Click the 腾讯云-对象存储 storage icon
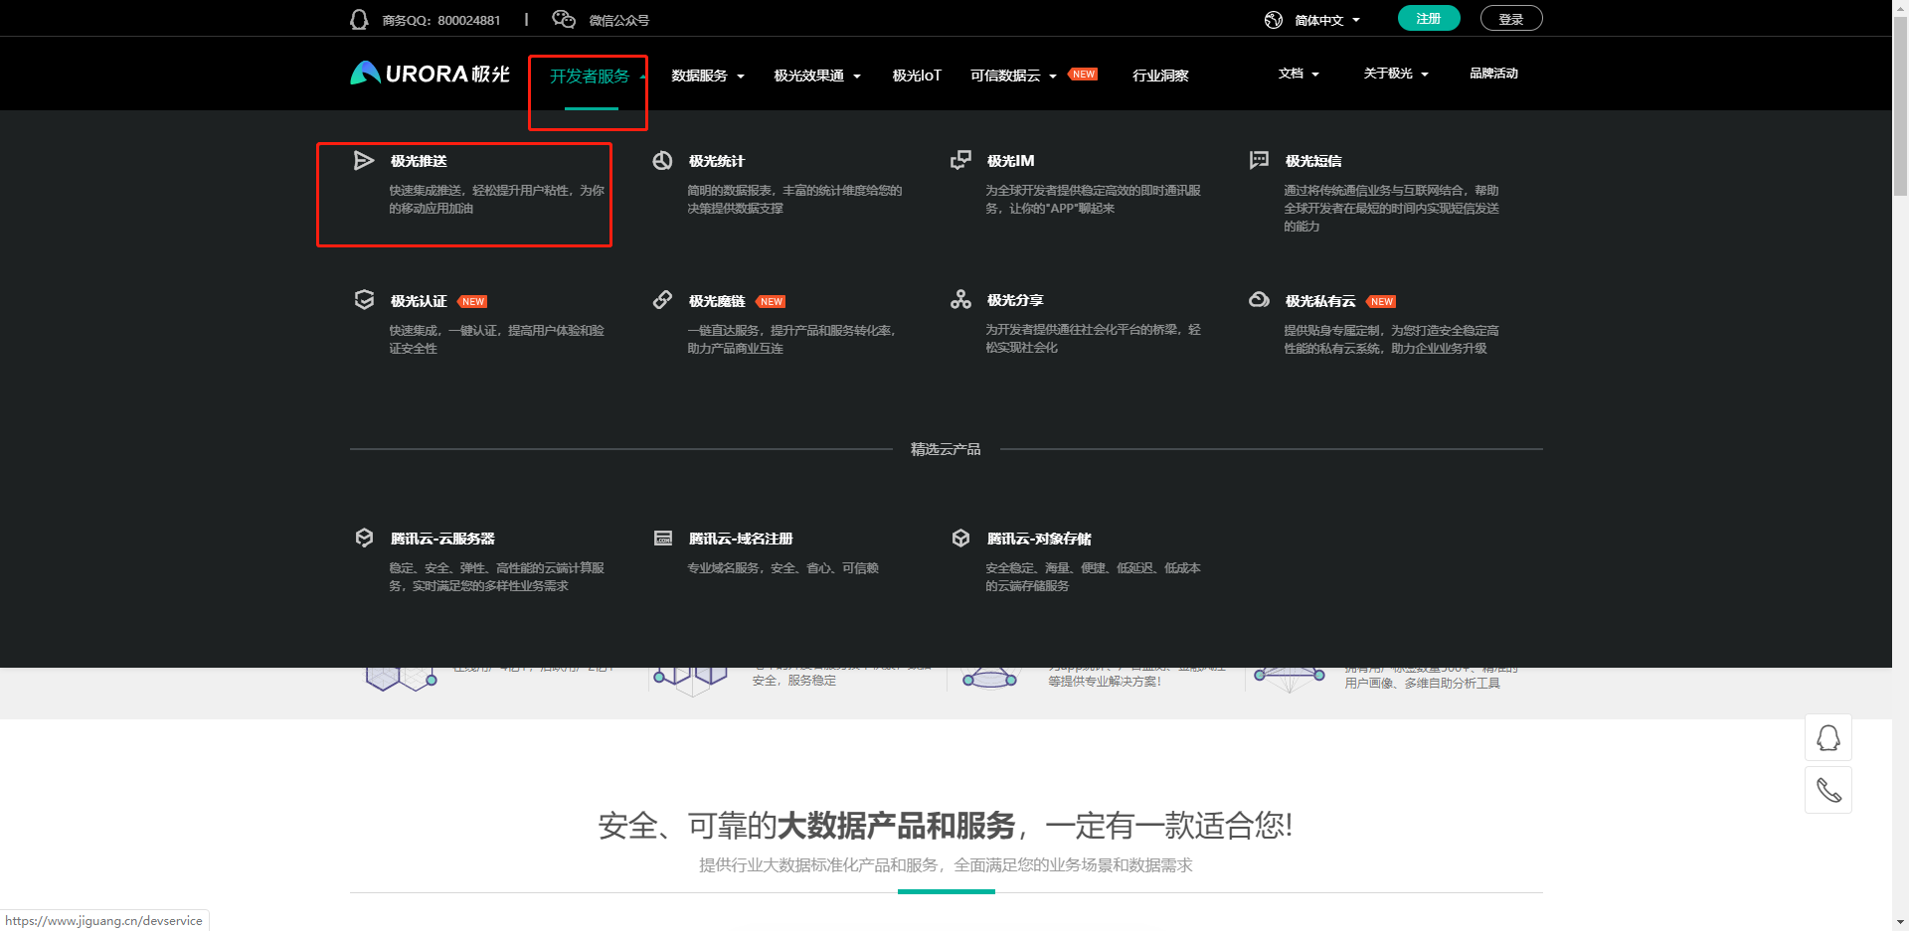Viewport: 1909px width, 931px height. click(x=960, y=538)
